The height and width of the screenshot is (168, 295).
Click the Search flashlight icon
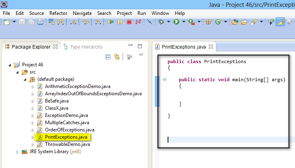254,22
